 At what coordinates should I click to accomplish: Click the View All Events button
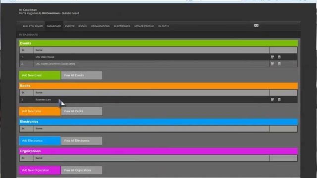coord(82,75)
